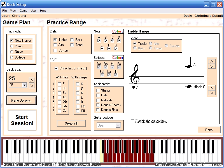Image resolution: width=224 pixels, height=168 pixels.
Task: Check the G key with sharps
Action: 78,84
